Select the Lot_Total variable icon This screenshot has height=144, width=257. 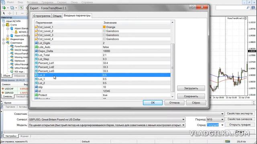click(37, 55)
